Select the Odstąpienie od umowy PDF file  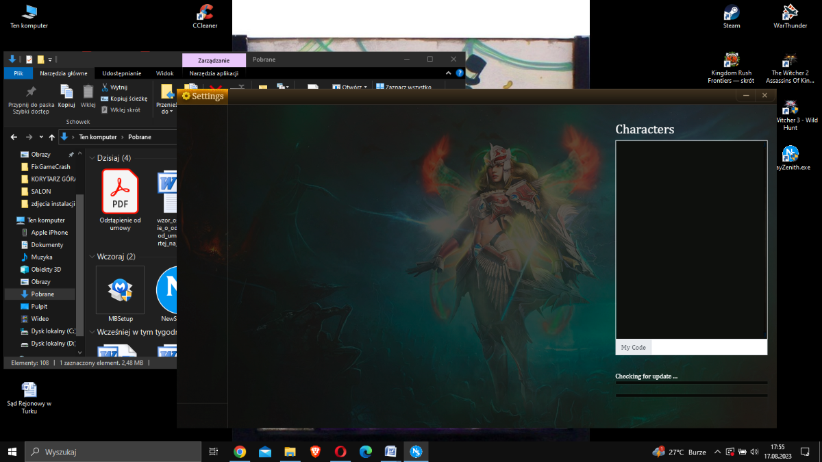[120, 200]
